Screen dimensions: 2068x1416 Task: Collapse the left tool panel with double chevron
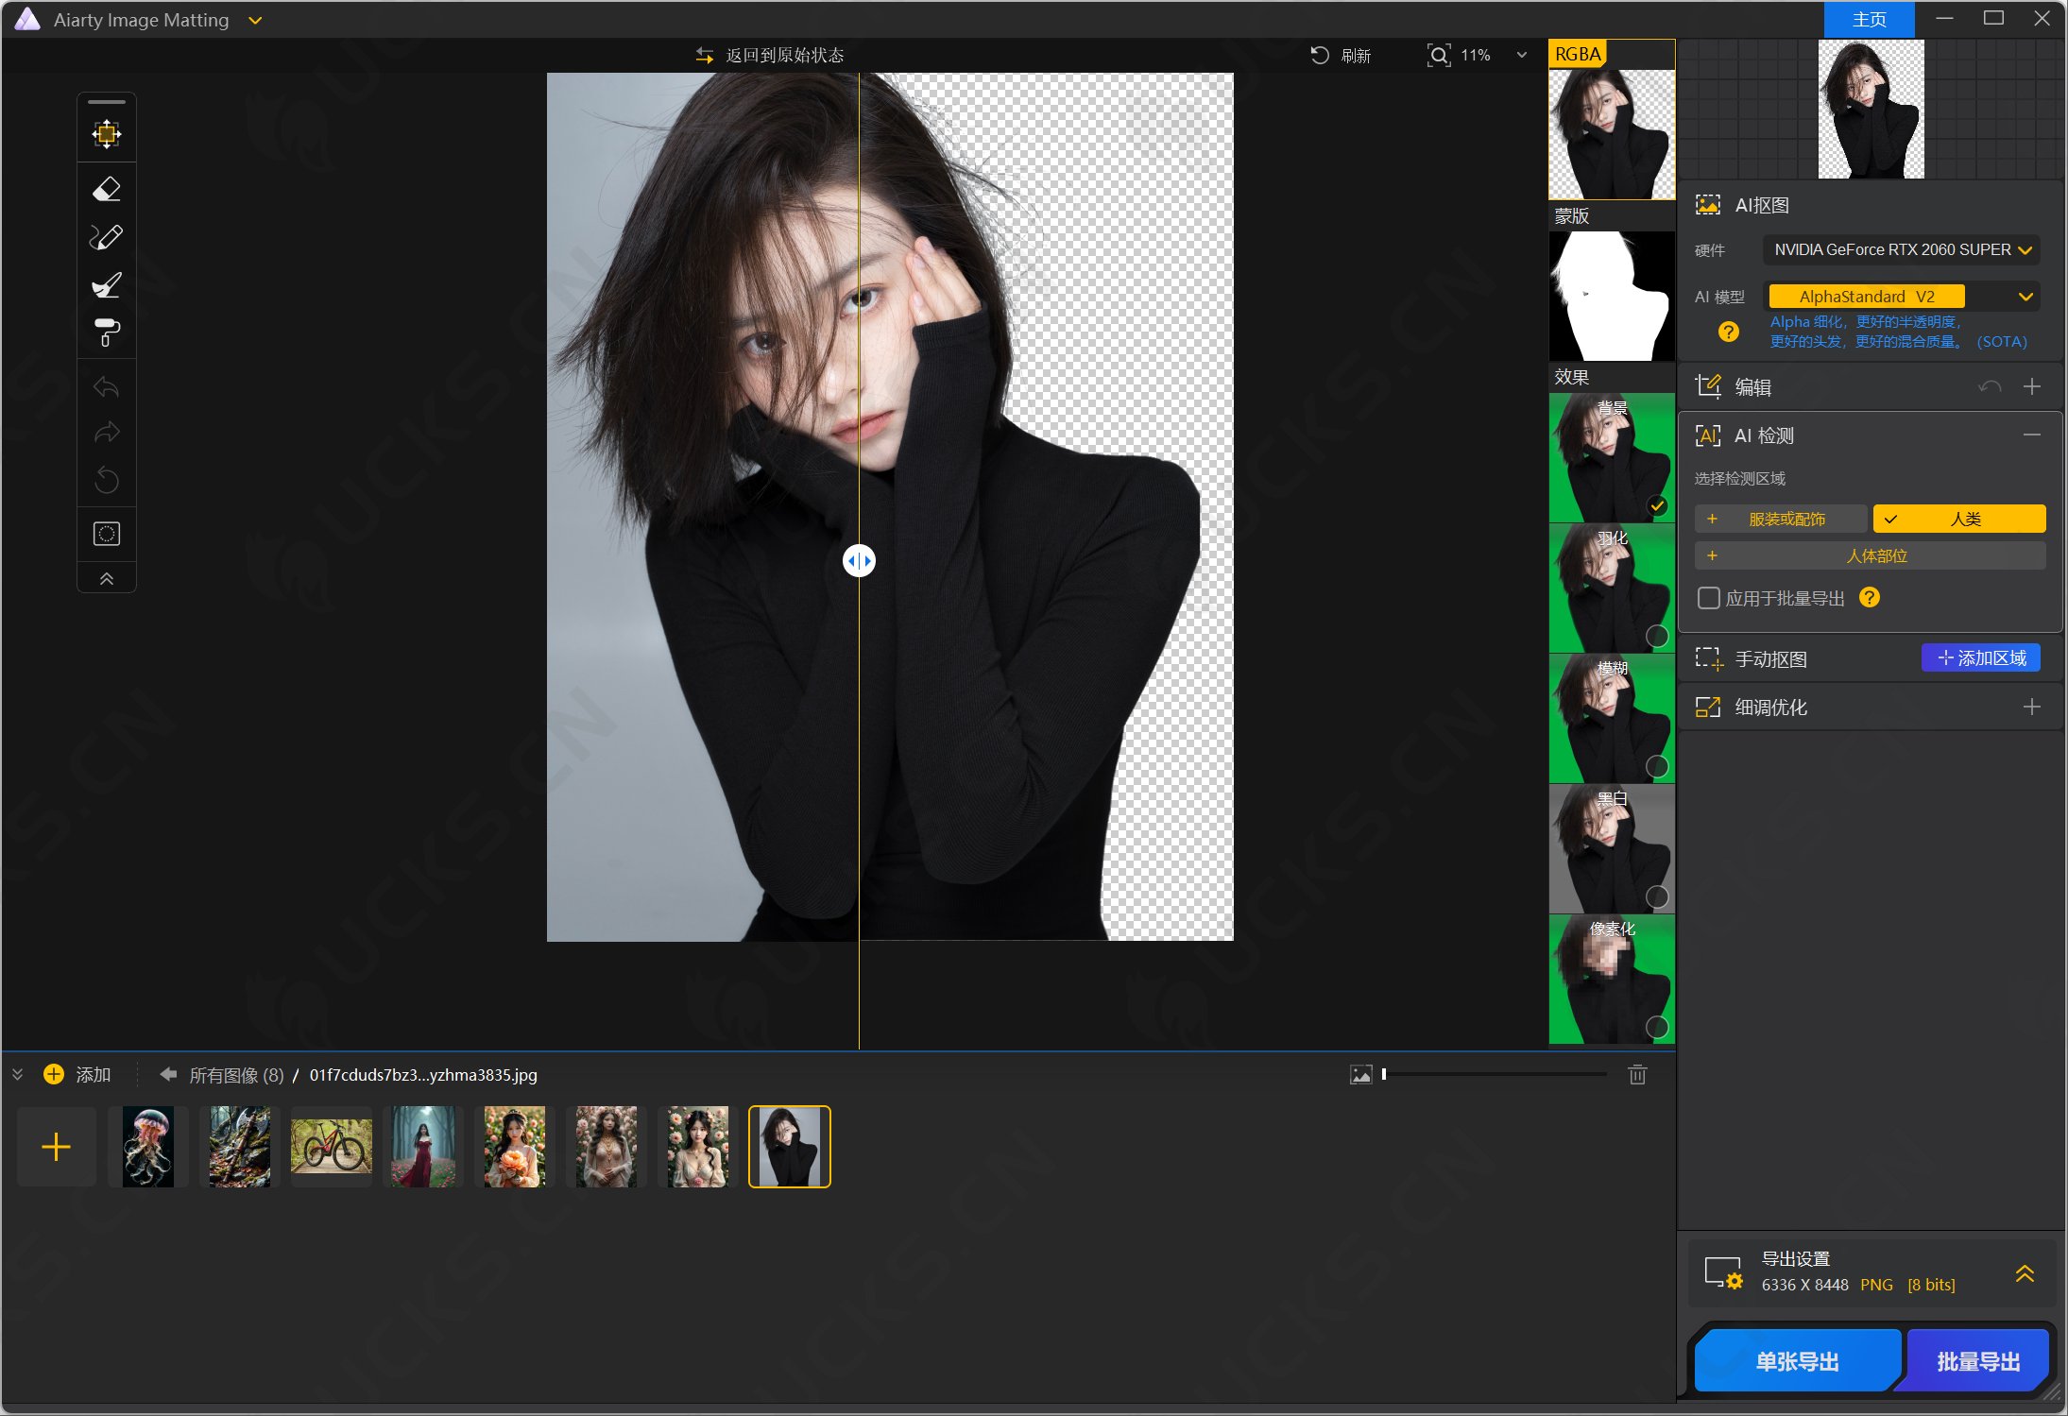107,578
